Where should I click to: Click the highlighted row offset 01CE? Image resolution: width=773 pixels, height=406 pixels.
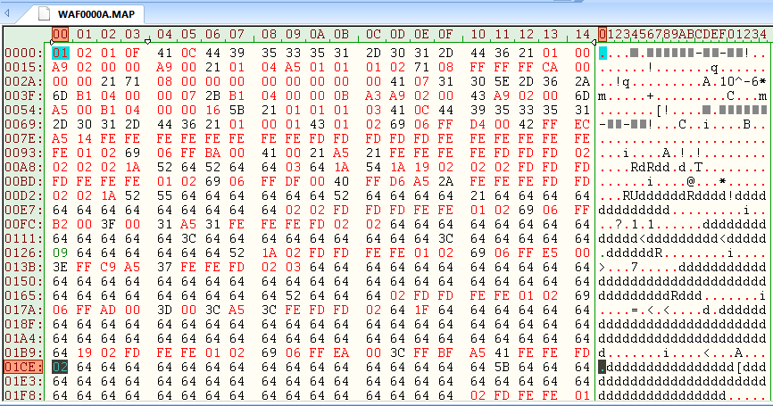click(x=22, y=366)
